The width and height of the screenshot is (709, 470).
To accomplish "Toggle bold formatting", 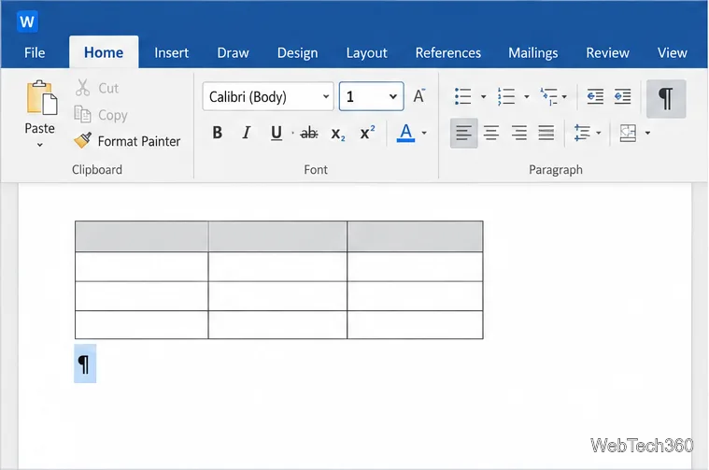I will pos(218,133).
